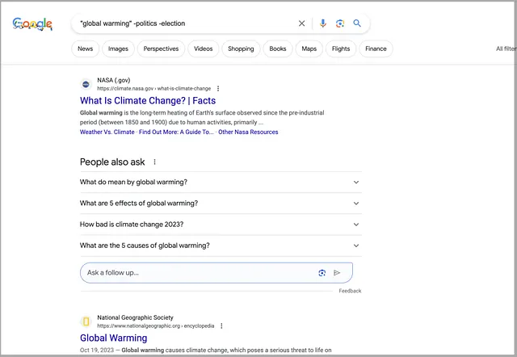
Task: Select the Shopping filter
Action: pyautogui.click(x=241, y=48)
